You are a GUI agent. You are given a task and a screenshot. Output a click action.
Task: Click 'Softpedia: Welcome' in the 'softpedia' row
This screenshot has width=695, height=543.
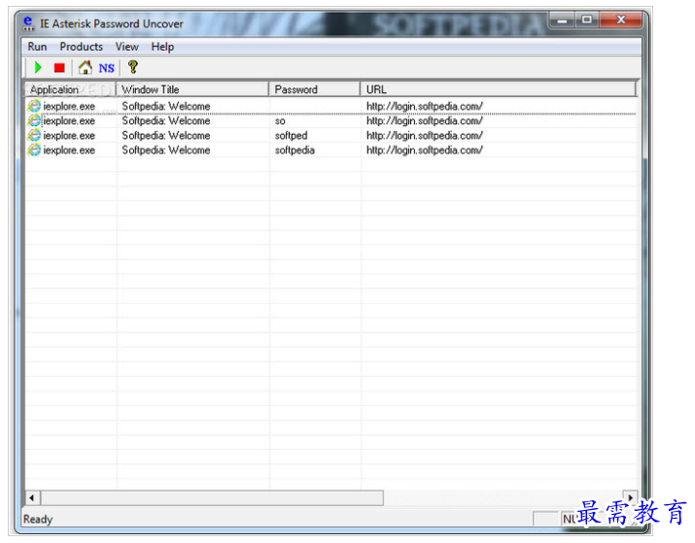coord(166,151)
